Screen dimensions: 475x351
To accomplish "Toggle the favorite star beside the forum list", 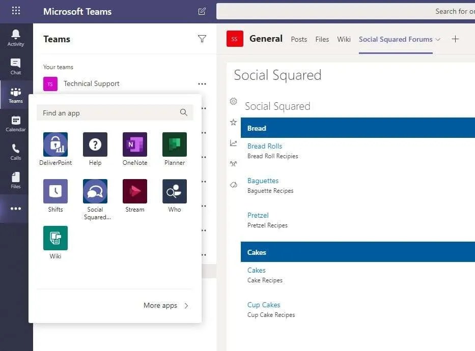I will (233, 122).
